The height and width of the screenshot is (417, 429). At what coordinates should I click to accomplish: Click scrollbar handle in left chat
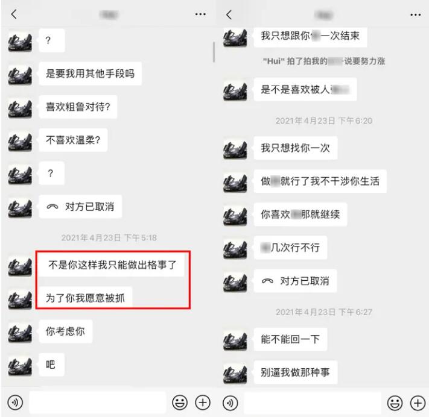click(214, 52)
